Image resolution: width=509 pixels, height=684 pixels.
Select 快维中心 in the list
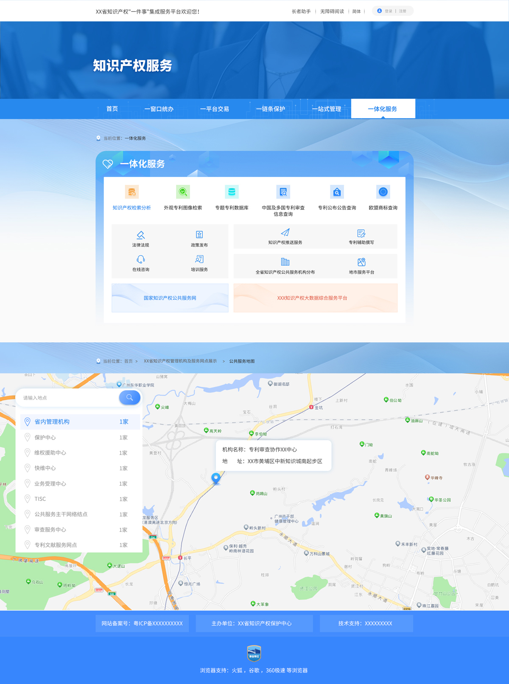[80, 468]
